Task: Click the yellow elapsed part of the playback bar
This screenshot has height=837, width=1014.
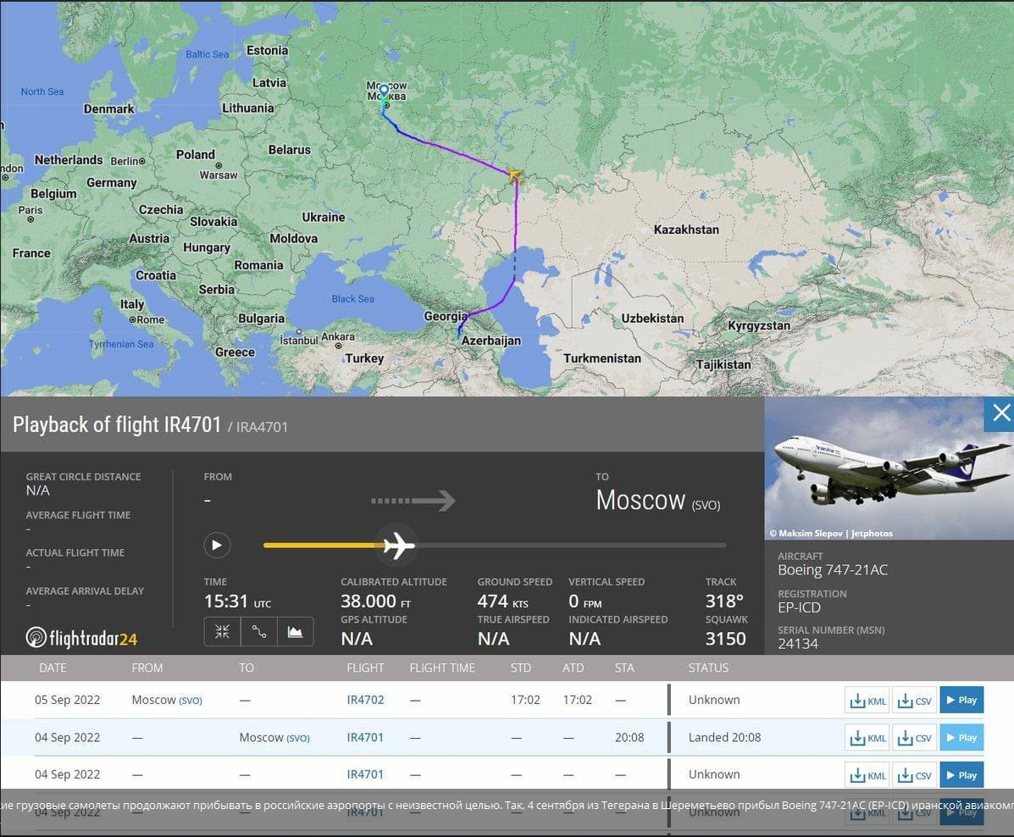Action: tap(324, 546)
